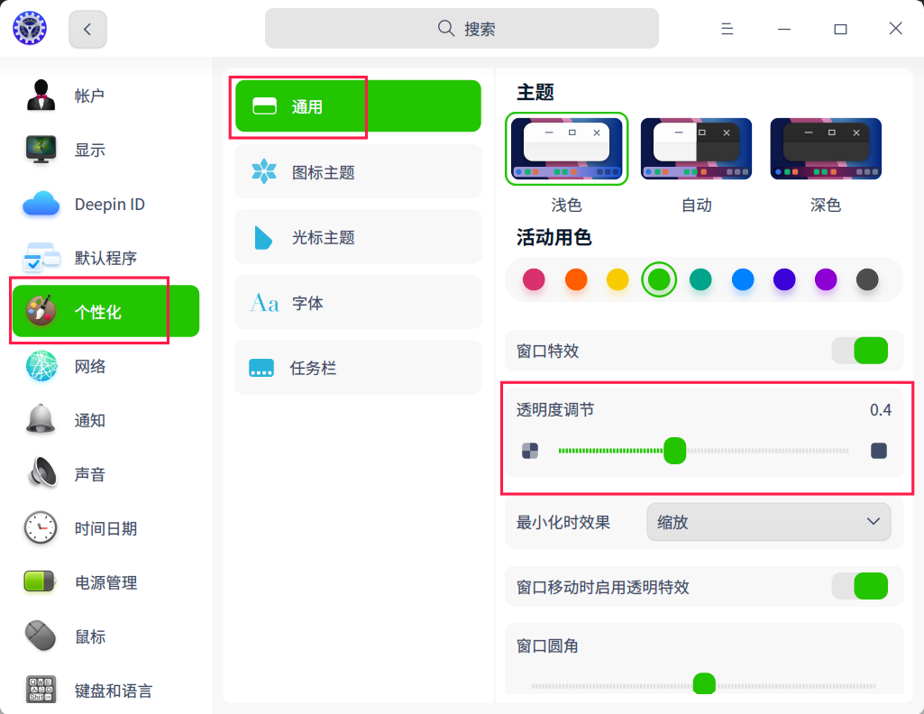Select the Personalization (个性化) palette icon
The height and width of the screenshot is (714, 924).
tap(41, 311)
